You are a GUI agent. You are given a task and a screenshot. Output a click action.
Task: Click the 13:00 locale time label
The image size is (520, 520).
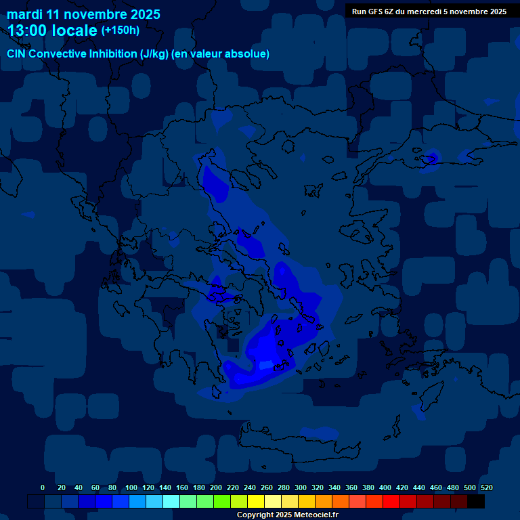53,31
